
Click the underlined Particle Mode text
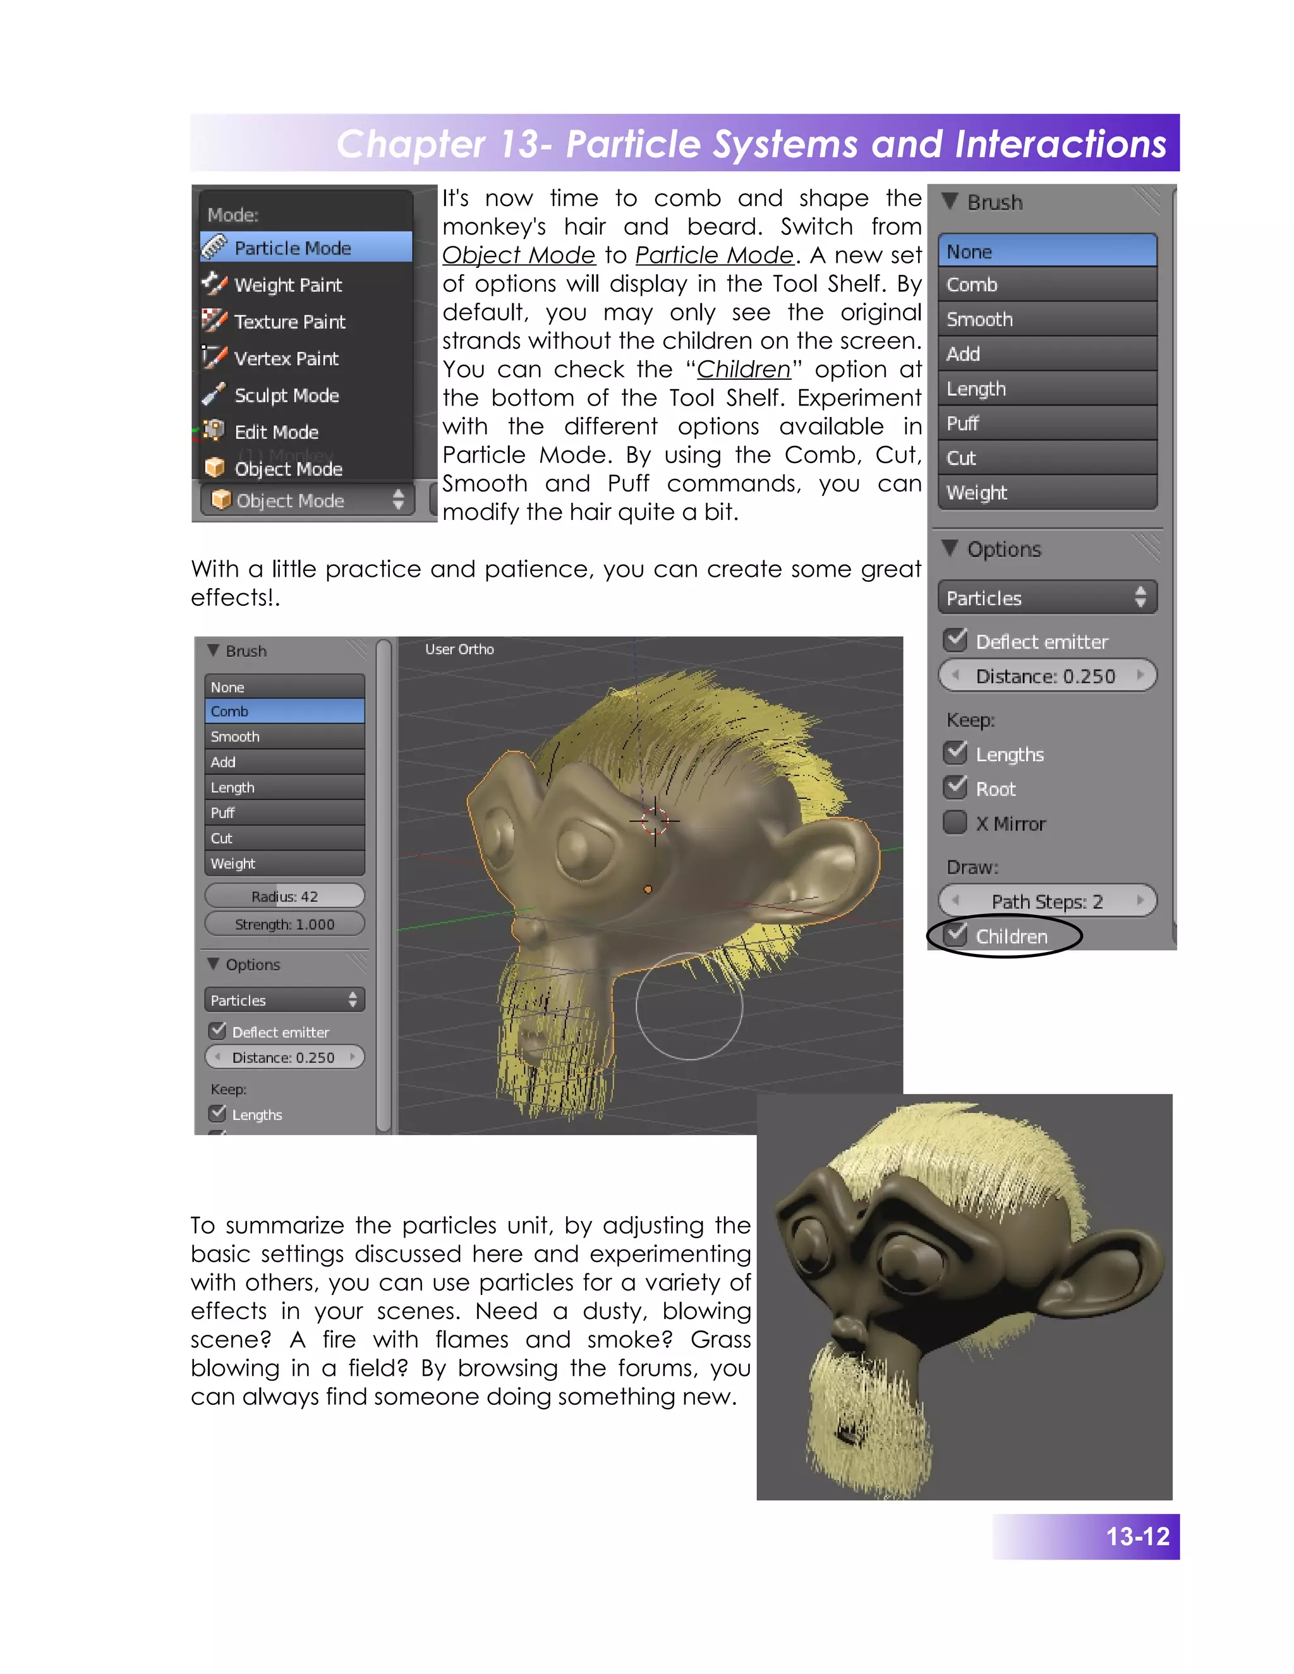click(x=715, y=255)
